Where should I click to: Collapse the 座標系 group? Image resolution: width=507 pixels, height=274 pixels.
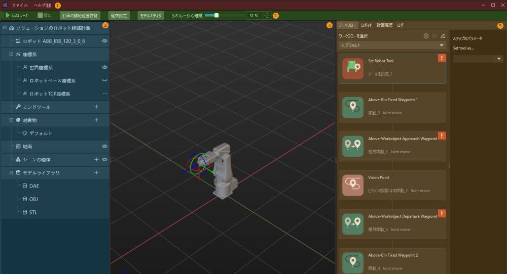(x=11, y=54)
